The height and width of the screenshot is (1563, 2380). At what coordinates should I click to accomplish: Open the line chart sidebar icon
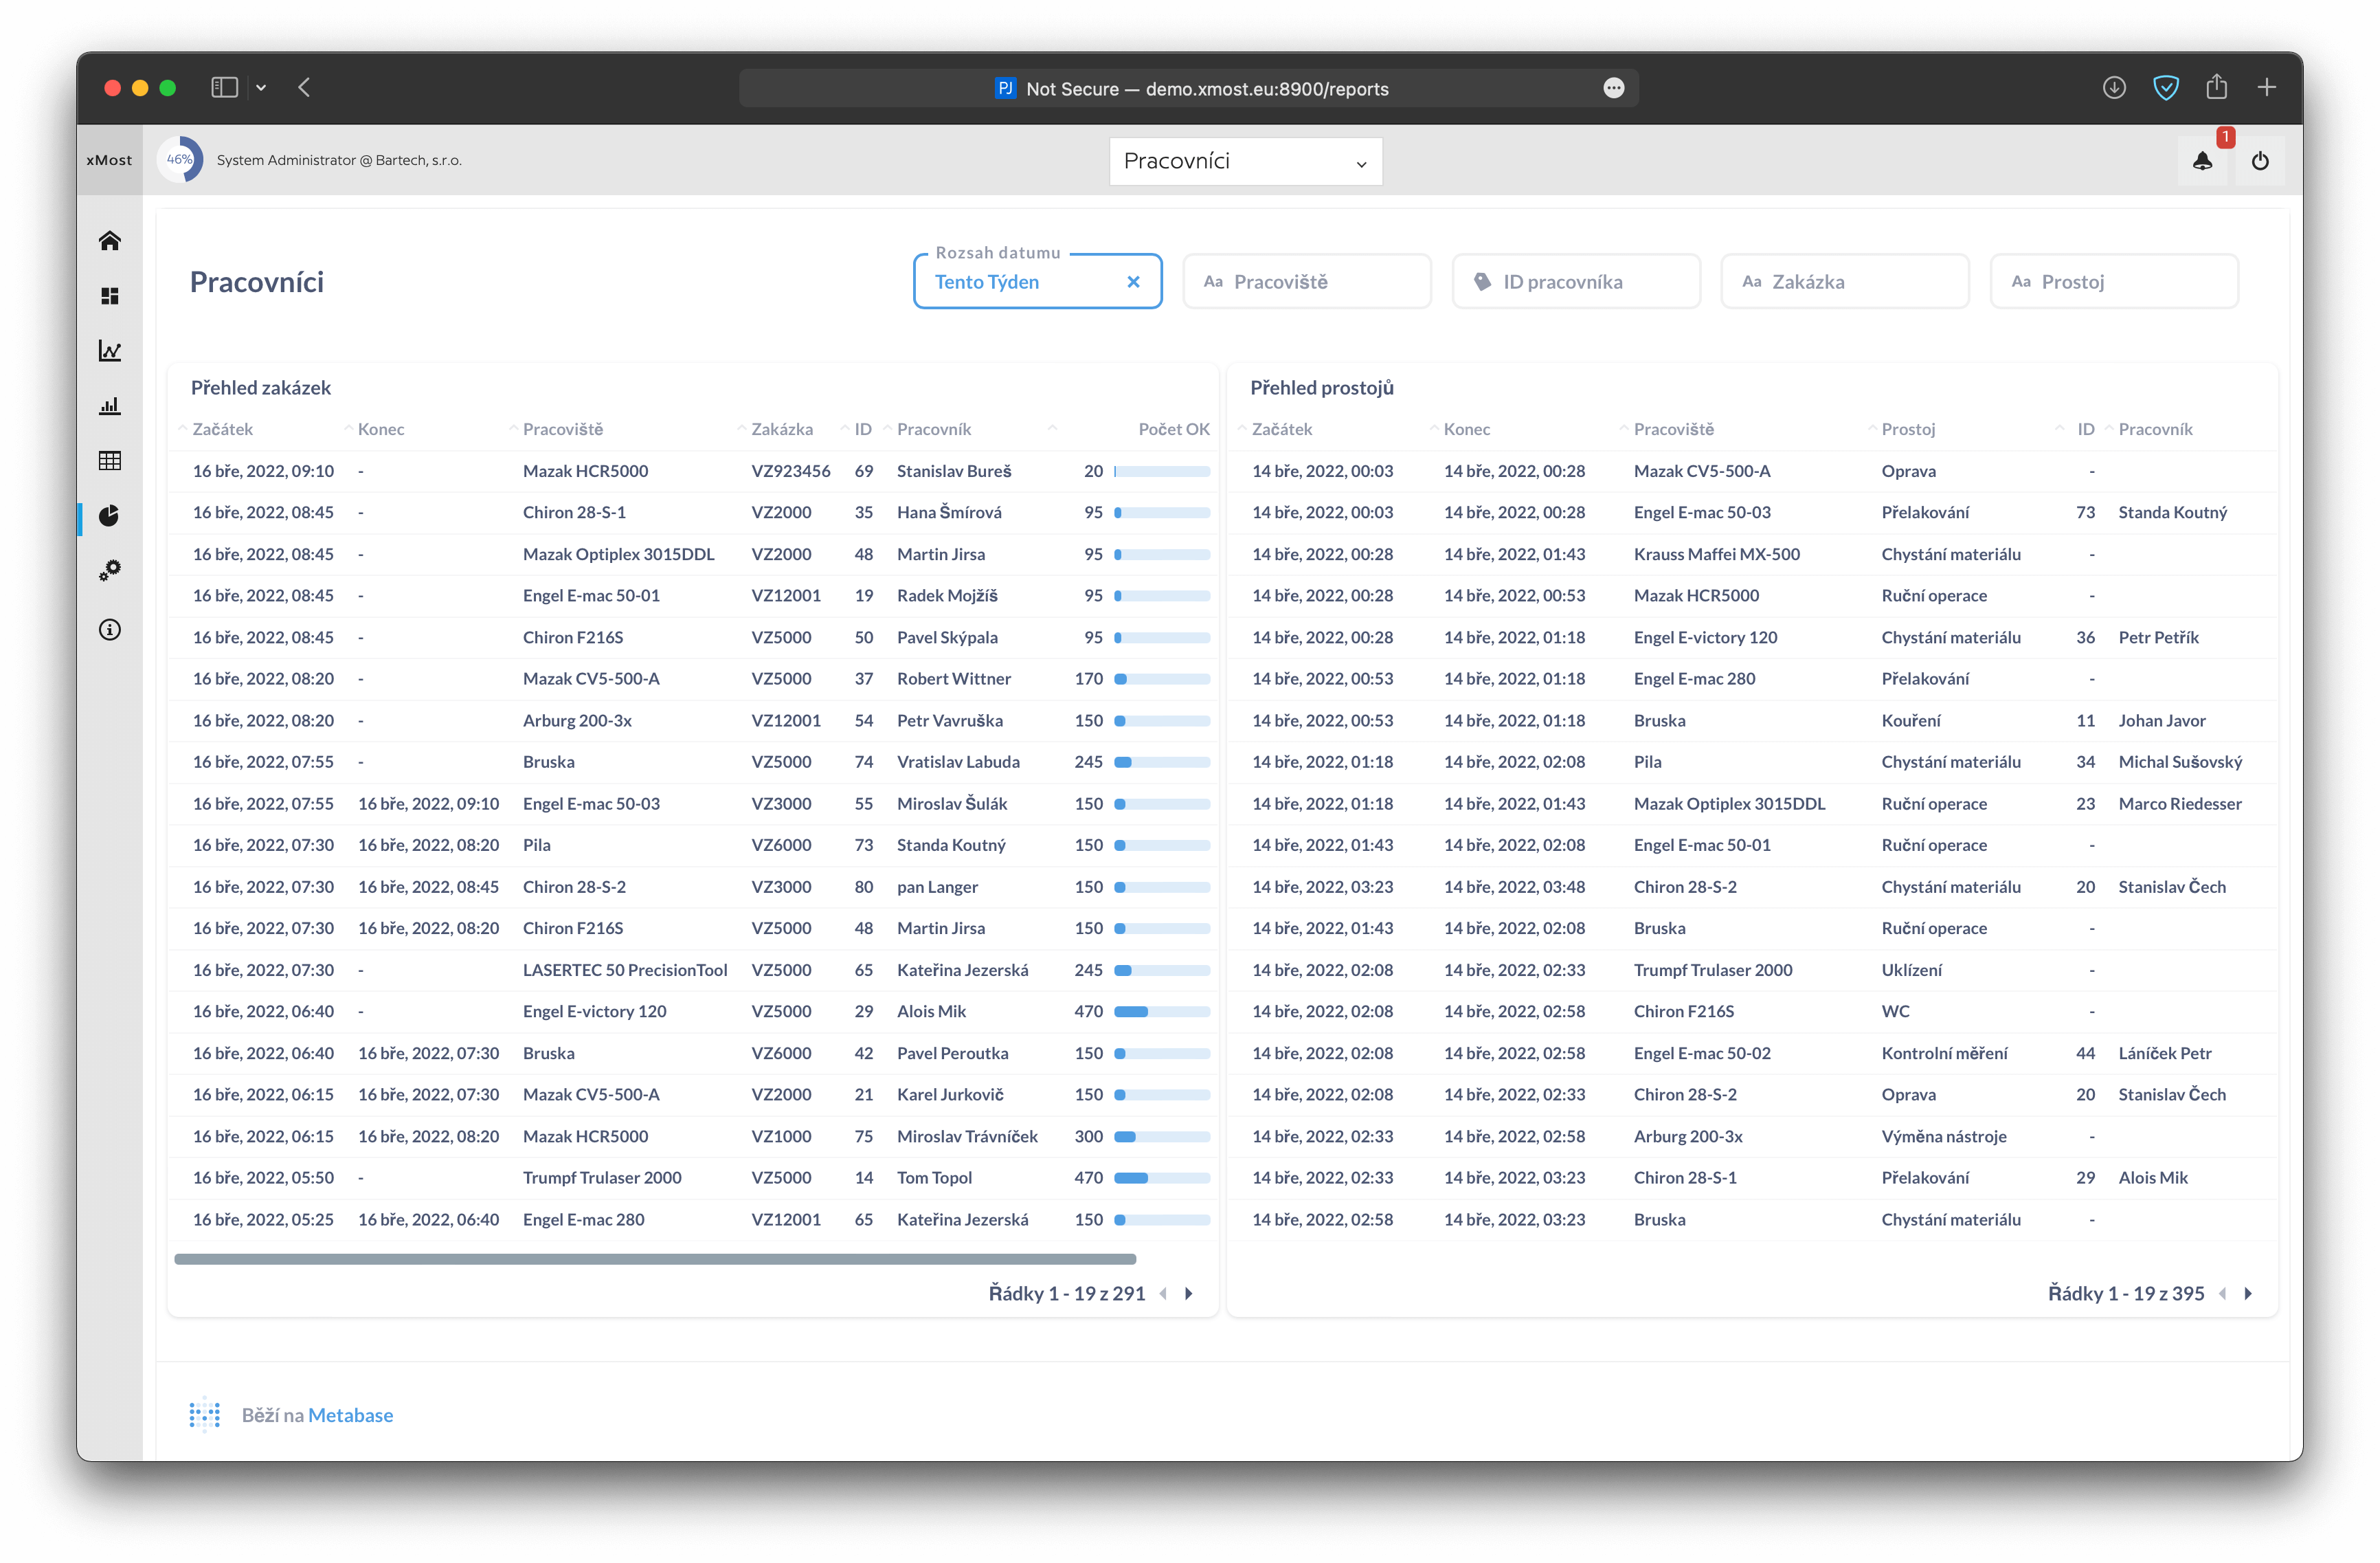pos(110,351)
